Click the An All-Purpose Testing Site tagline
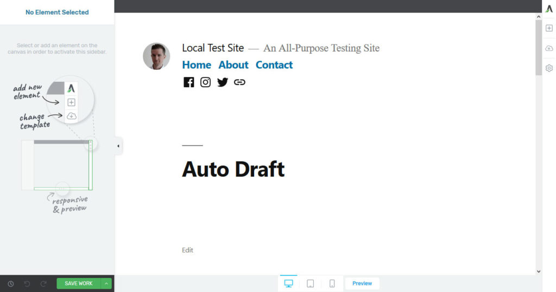 (x=321, y=48)
